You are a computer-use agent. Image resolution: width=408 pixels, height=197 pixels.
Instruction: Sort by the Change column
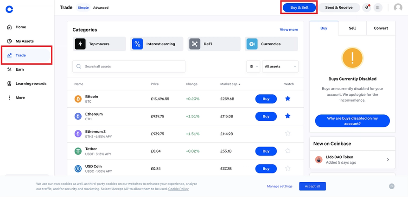pos(191,84)
